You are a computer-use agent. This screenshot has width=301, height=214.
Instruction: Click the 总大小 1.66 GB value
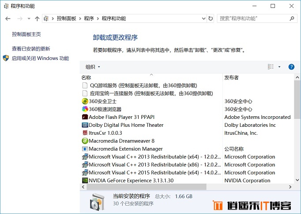184,196
